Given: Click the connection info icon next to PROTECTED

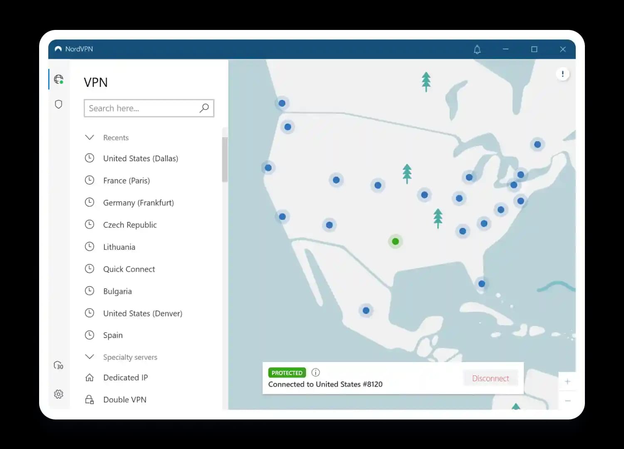Looking at the screenshot, I should coord(316,372).
